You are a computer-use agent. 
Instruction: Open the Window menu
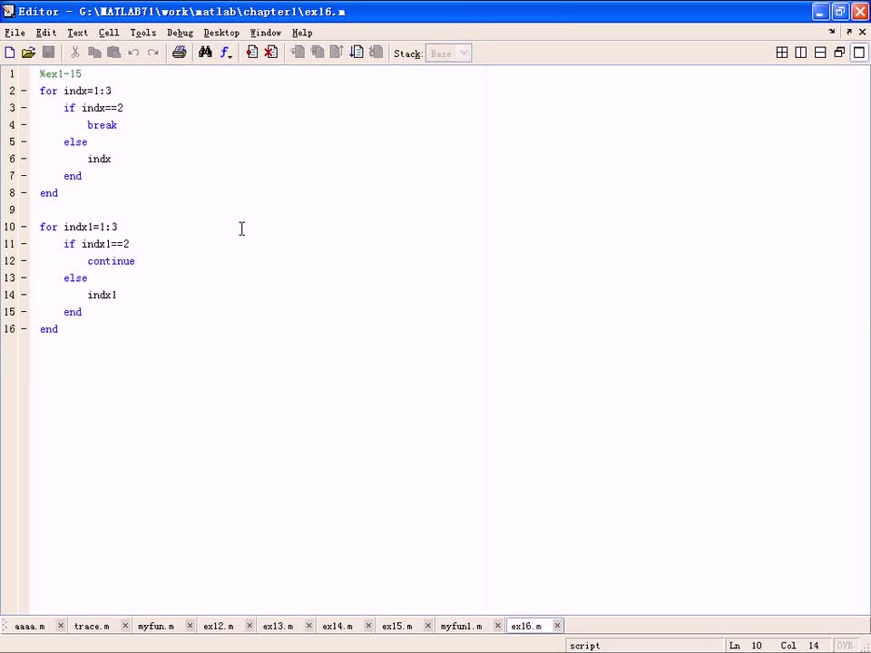click(266, 33)
